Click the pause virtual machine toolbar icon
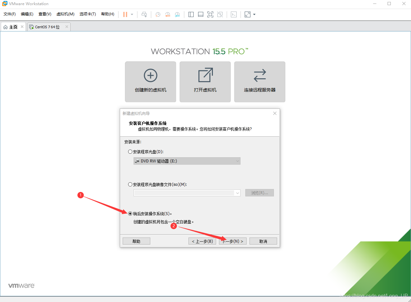The height and width of the screenshot is (302, 411). (125, 14)
